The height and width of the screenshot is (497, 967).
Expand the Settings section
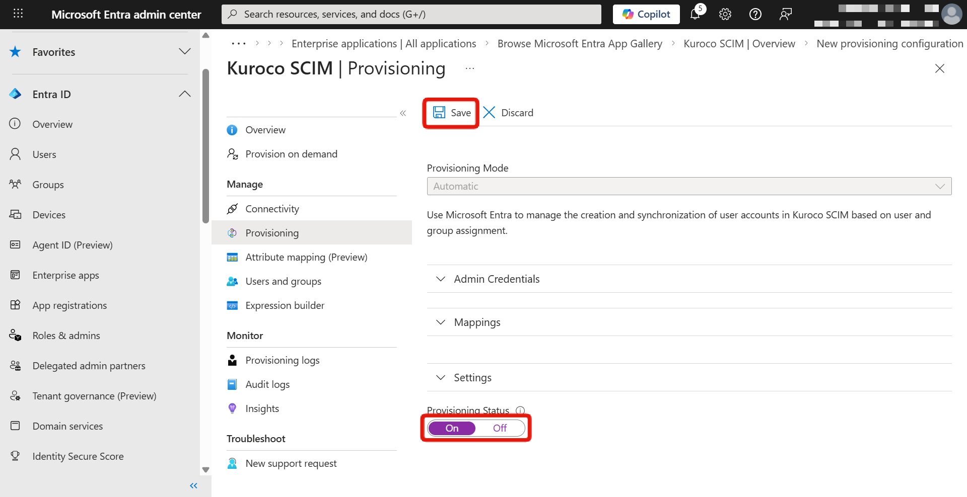click(472, 378)
